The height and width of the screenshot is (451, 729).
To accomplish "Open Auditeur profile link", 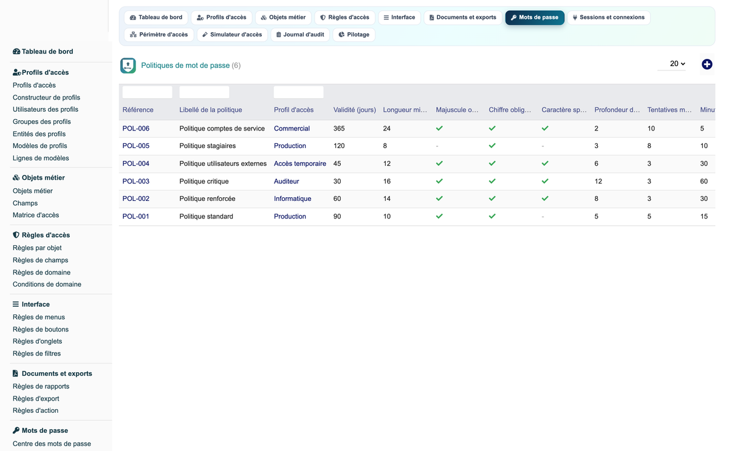I will (287, 181).
